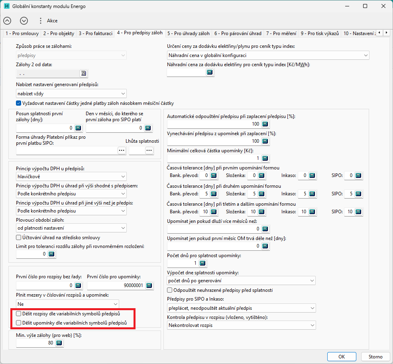Open calculator for third reminder Složenka tolerance
393x364 pixels.
click(261, 212)
